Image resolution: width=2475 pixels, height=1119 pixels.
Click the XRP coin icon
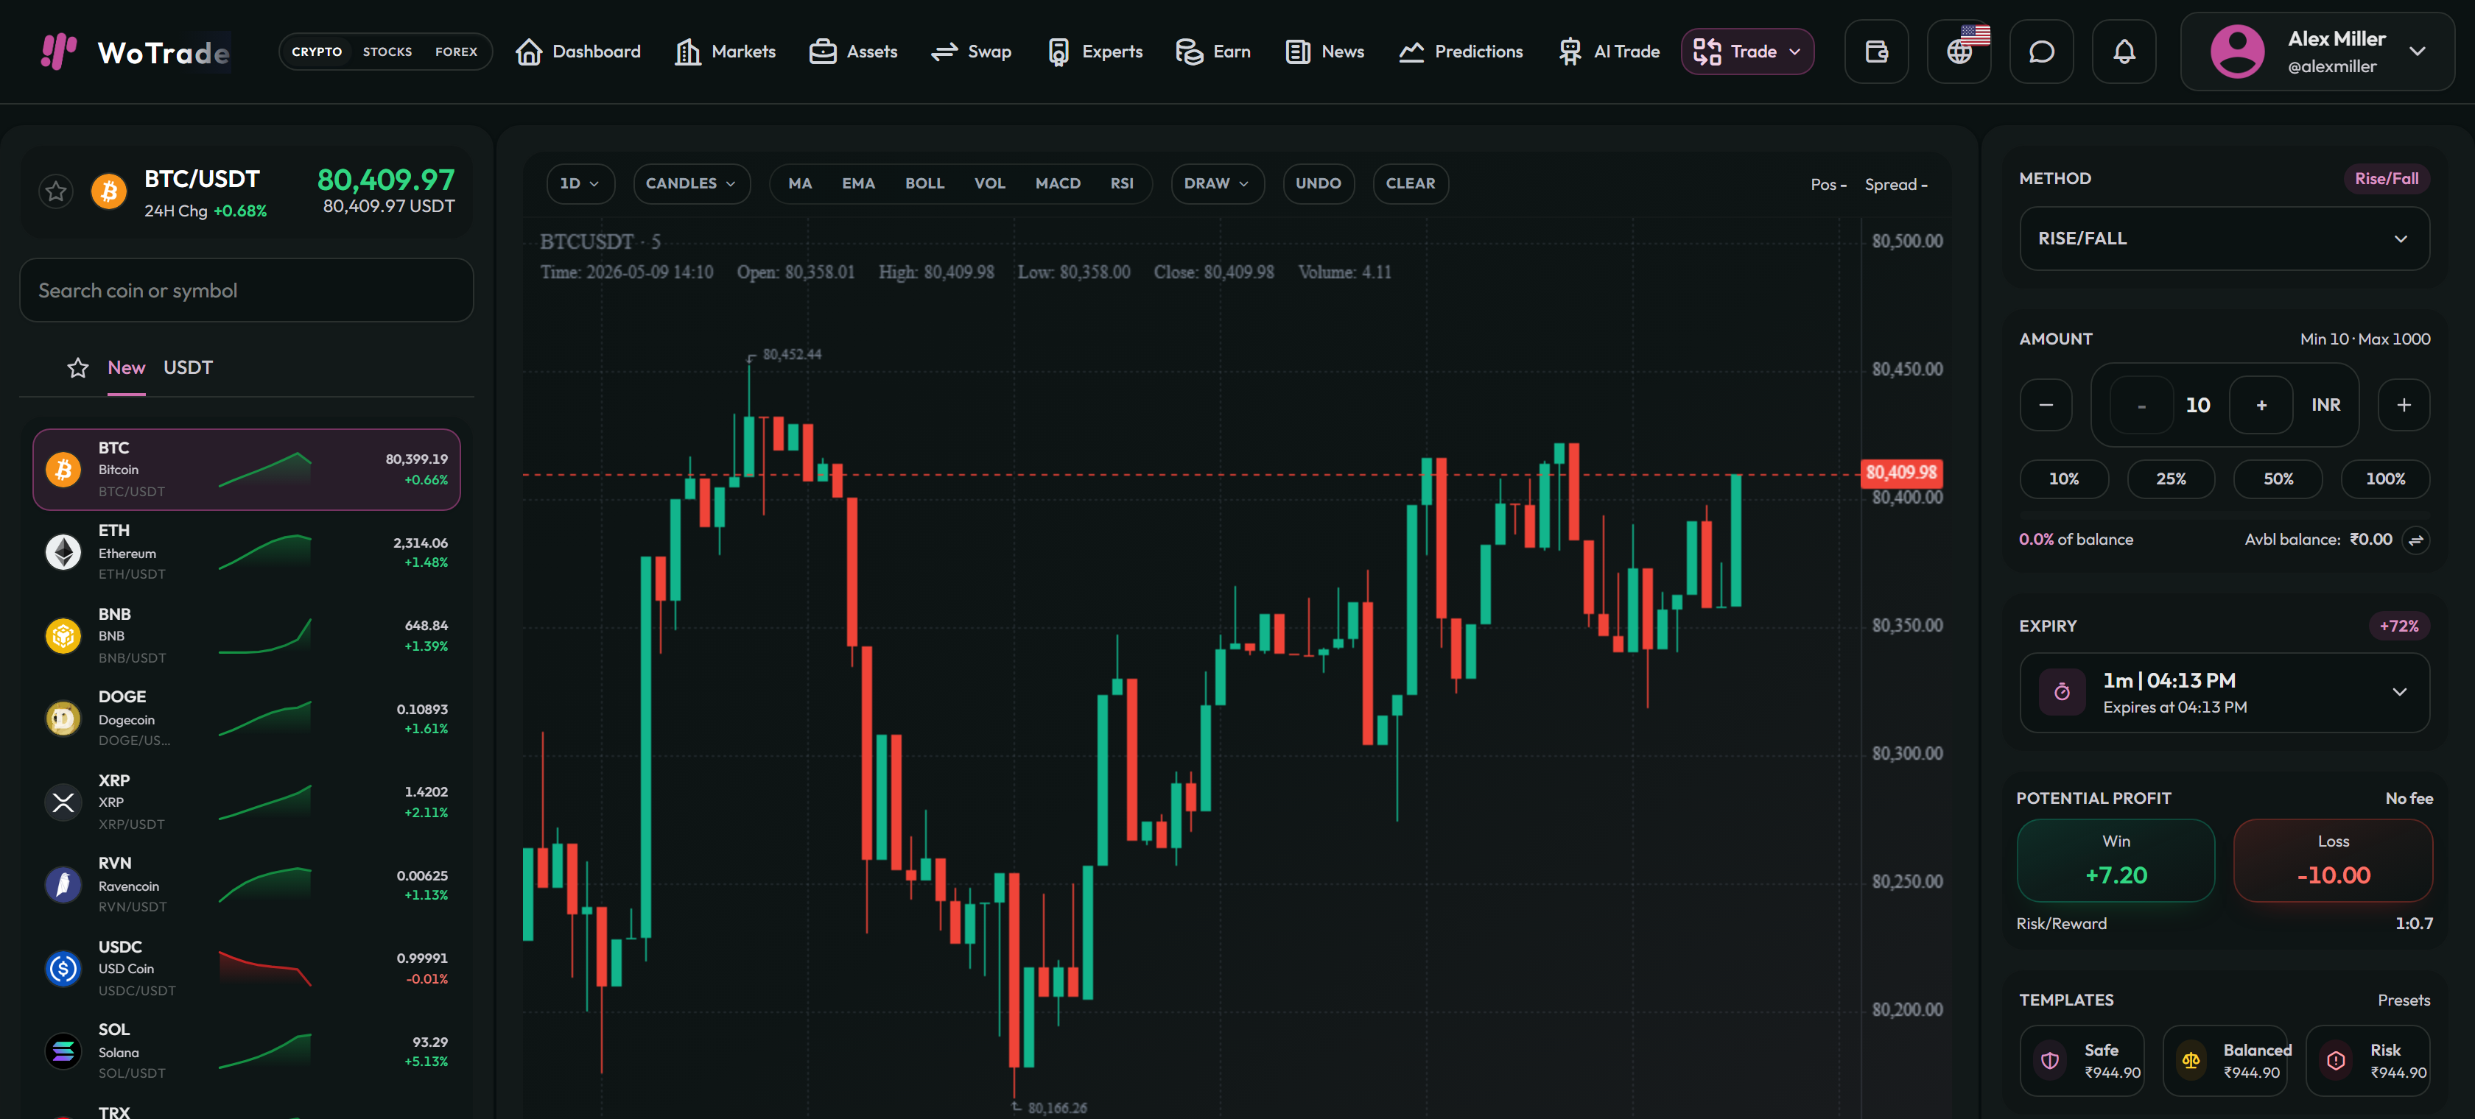click(x=63, y=802)
